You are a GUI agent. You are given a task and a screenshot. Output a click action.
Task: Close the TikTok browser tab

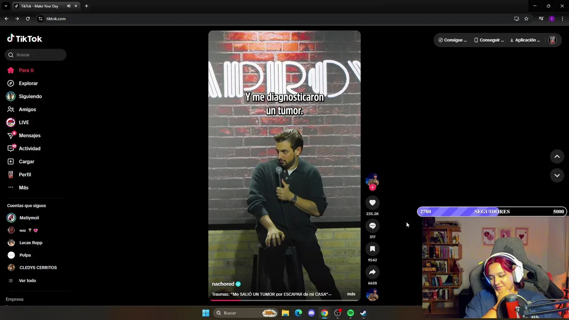[x=76, y=6]
